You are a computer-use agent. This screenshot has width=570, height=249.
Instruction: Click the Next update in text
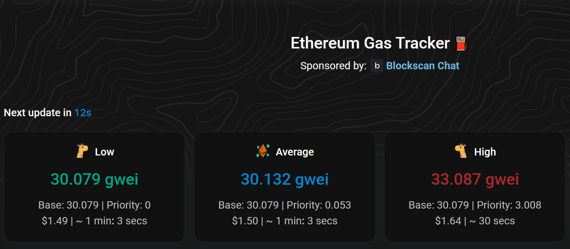tap(38, 113)
